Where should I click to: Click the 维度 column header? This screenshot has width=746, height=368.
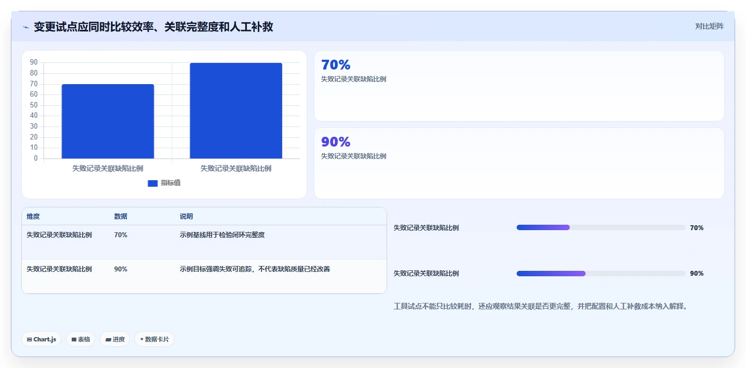tap(33, 216)
